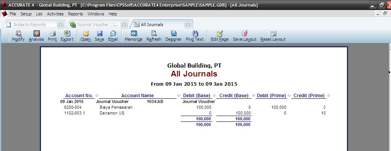Open the Windows menu
Viewport: 391px width, 151px height.
(96, 14)
